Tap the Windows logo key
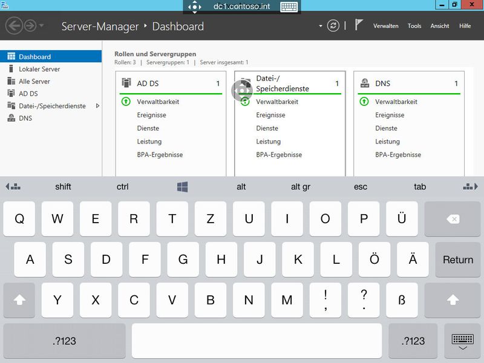The width and height of the screenshot is (484, 363). pyautogui.click(x=183, y=187)
